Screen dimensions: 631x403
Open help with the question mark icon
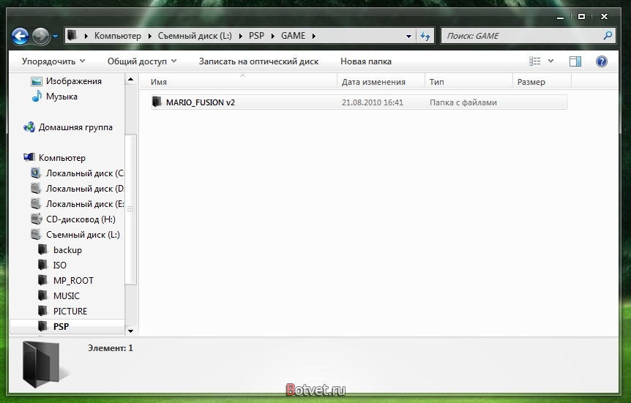pos(602,61)
